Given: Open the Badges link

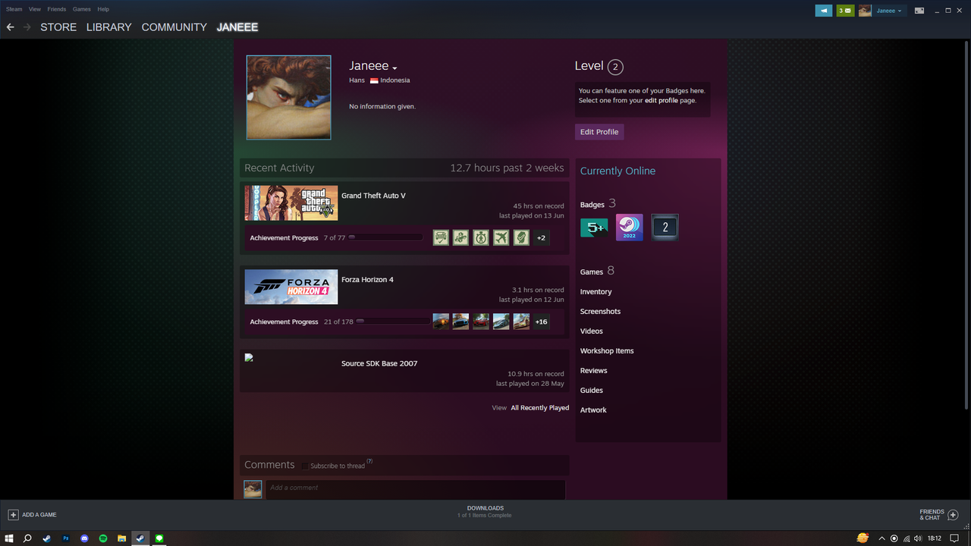Looking at the screenshot, I should [x=592, y=205].
